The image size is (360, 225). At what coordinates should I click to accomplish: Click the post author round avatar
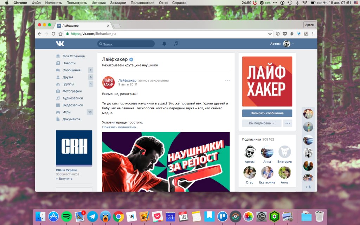click(x=108, y=82)
